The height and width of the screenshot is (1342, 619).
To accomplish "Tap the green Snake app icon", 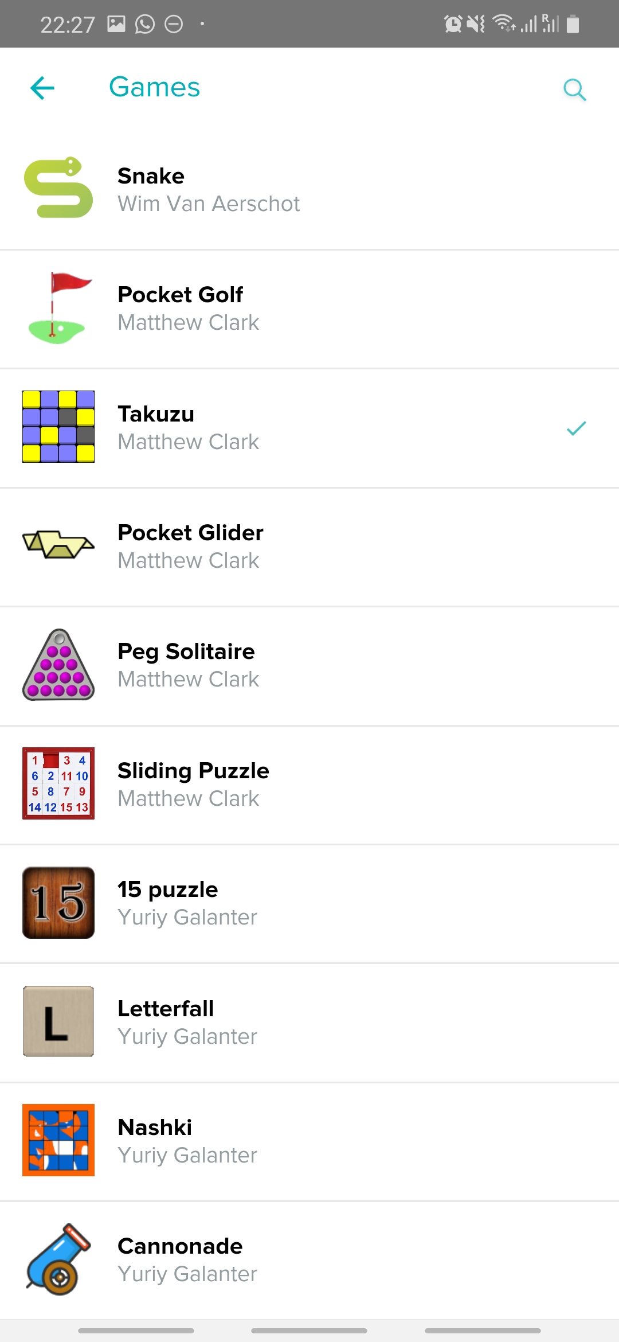I will 58,188.
